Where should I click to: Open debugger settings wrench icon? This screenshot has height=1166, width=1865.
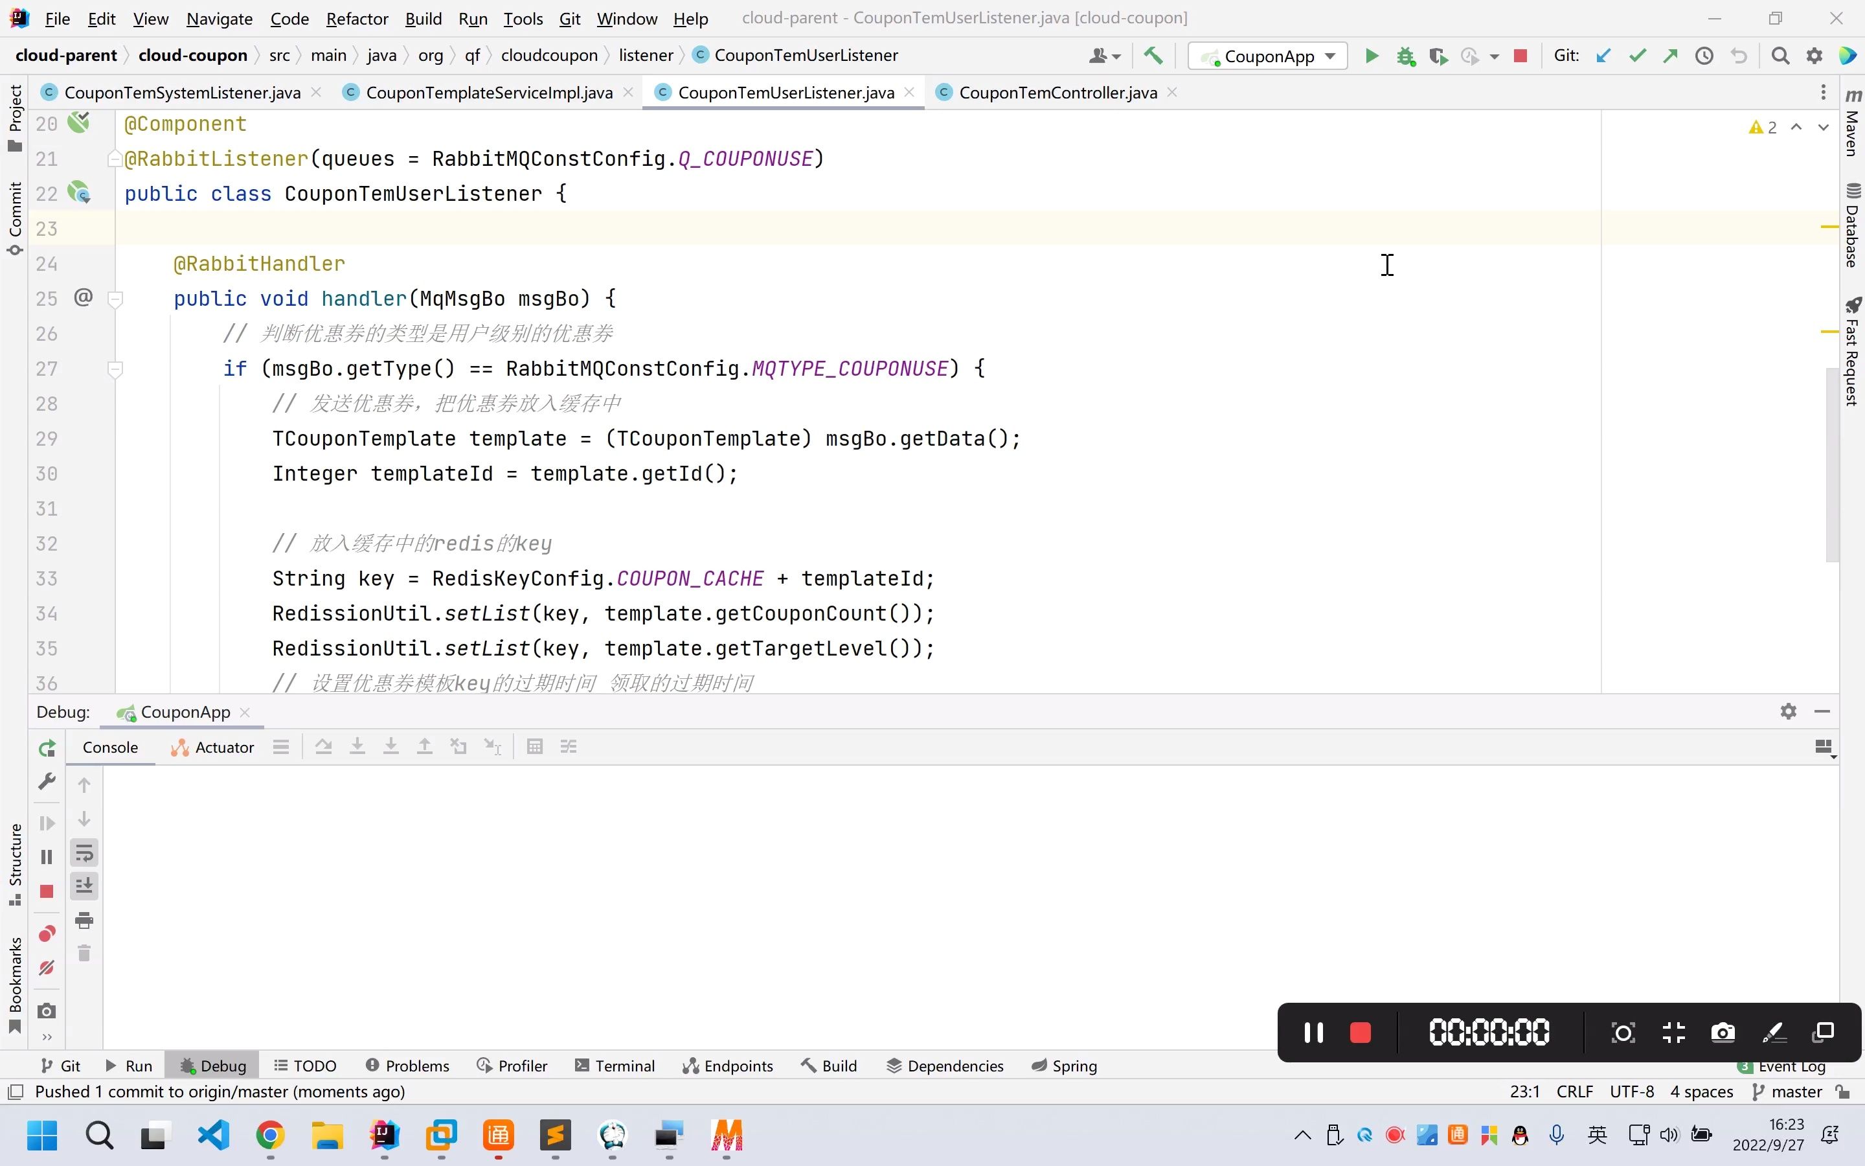pos(47,781)
